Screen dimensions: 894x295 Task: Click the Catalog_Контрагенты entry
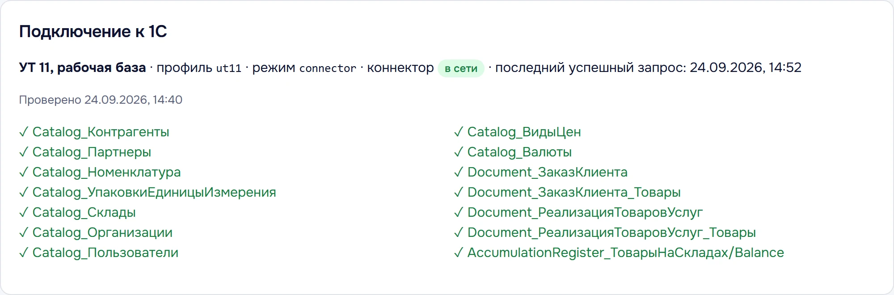[x=94, y=132]
